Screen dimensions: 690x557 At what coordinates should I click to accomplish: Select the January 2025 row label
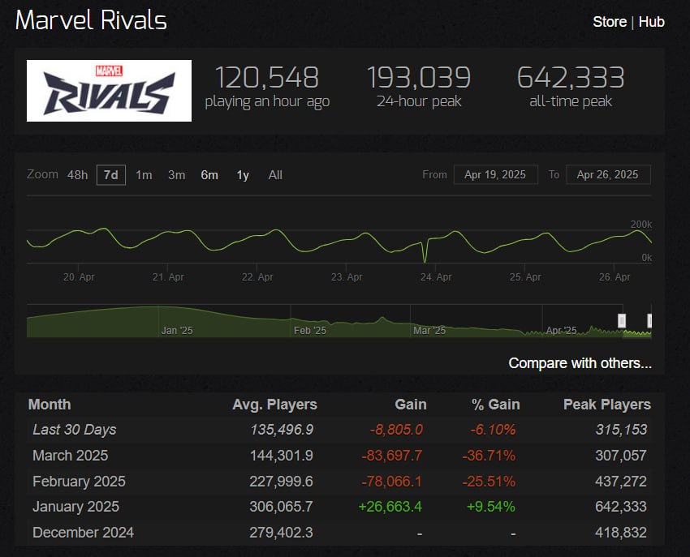click(75, 507)
